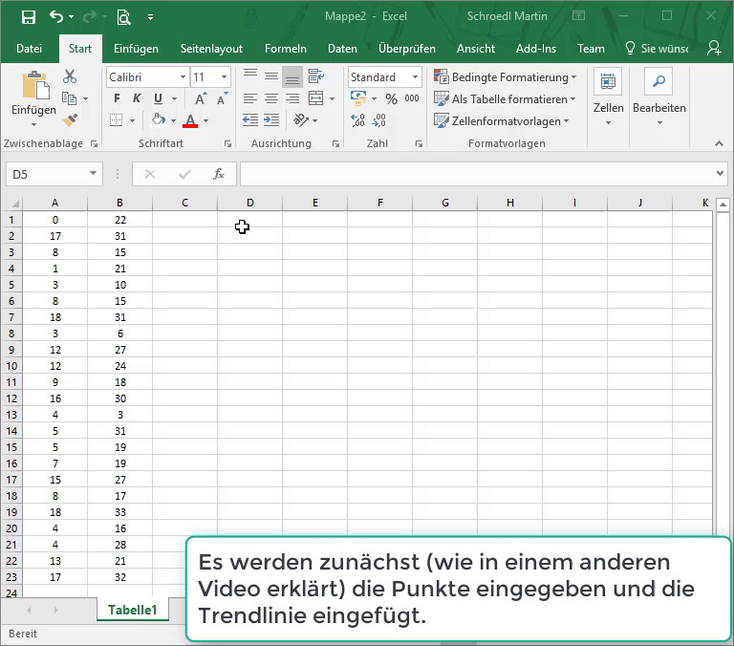Screen dimensions: 734x646
Task: Activate the Format Painter brush
Action: pos(70,120)
